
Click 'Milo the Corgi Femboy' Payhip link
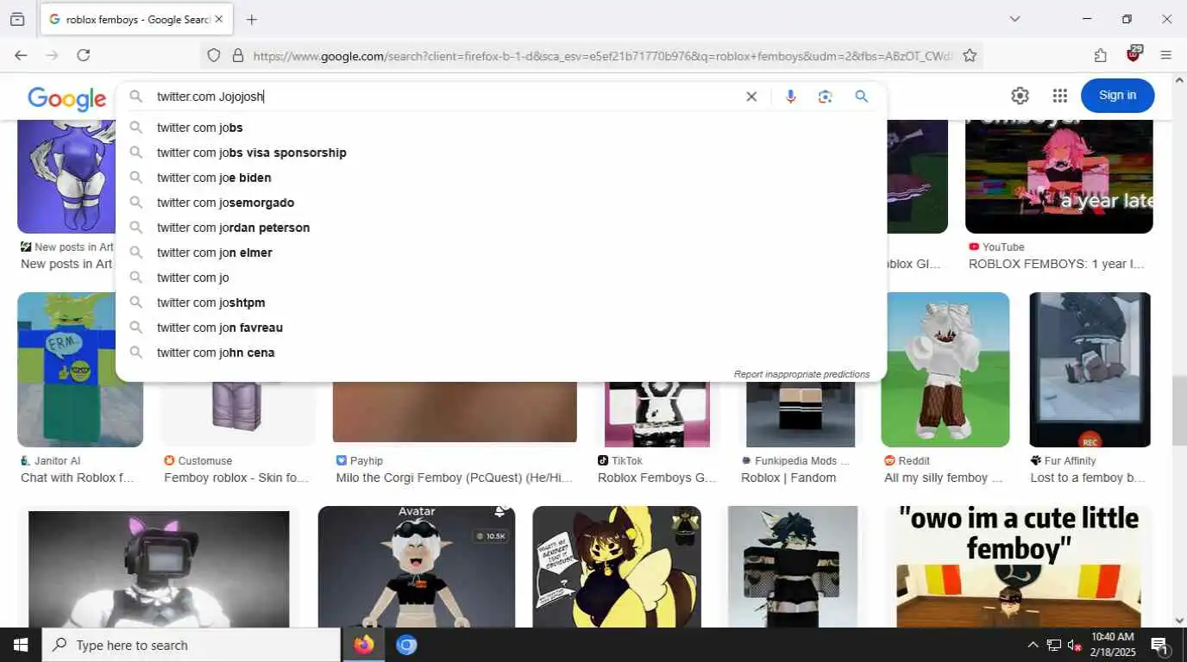click(455, 478)
